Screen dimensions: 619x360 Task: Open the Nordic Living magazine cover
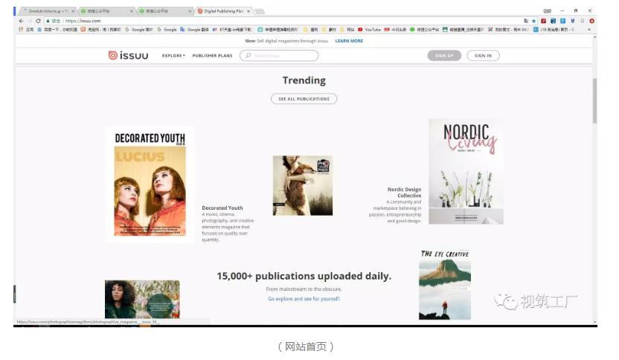tap(466, 171)
